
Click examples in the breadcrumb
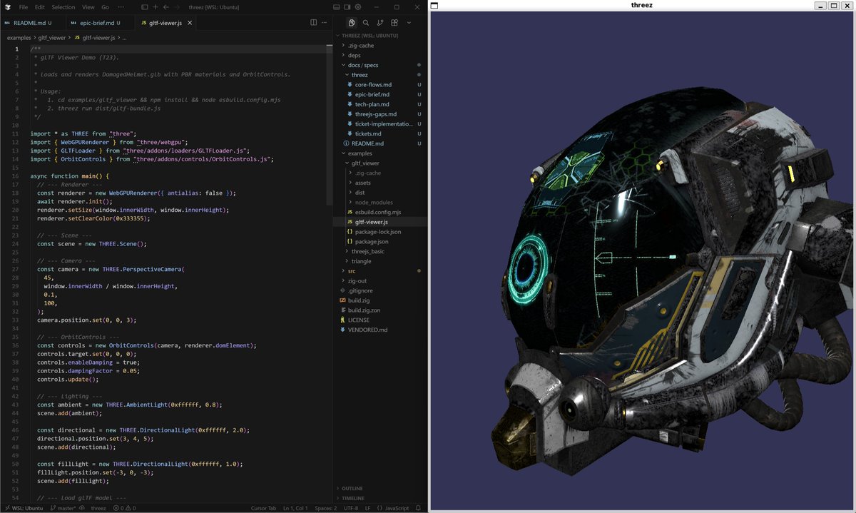click(19, 37)
